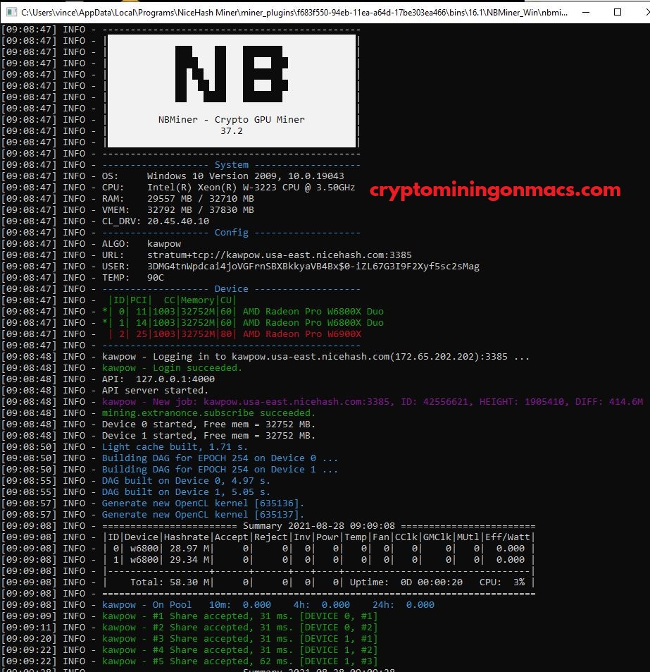Click device 1 row with PCI 14
Screen dimensions: 650x672
coord(243,323)
